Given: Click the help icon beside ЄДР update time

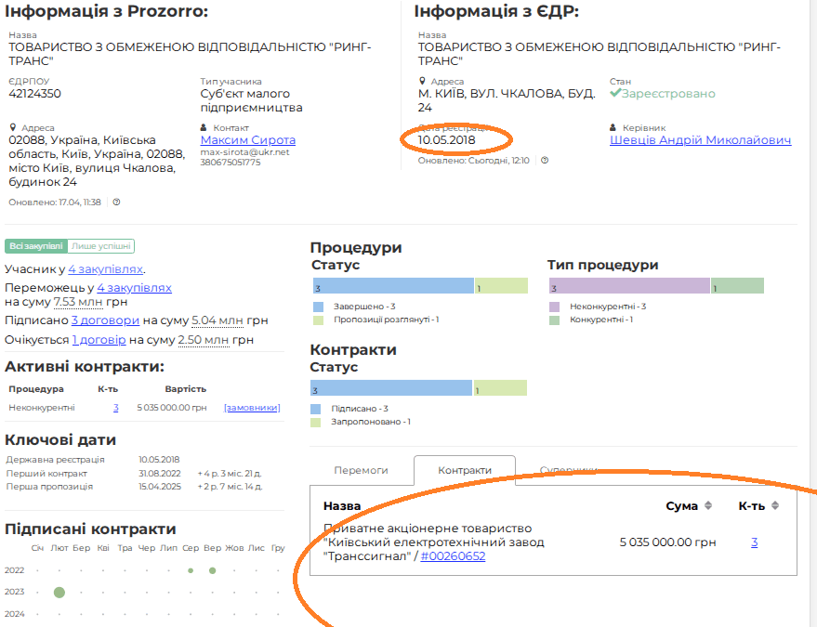Looking at the screenshot, I should [545, 160].
